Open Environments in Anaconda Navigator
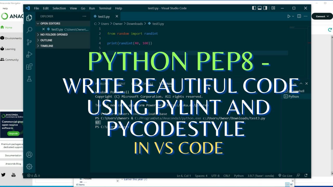The image size is (333, 187). pos(11,38)
